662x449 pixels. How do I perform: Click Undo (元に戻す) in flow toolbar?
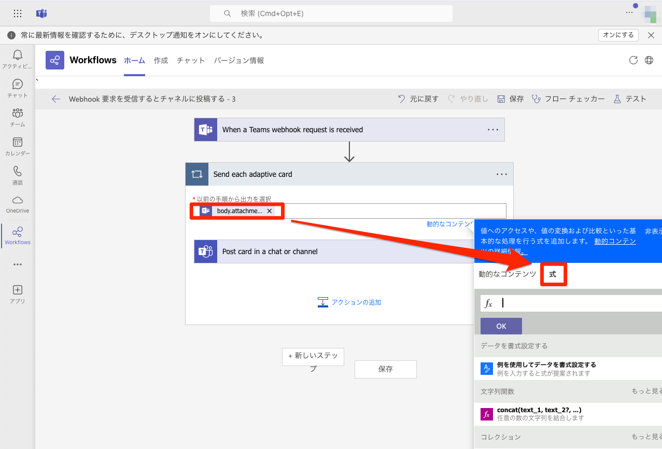418,99
